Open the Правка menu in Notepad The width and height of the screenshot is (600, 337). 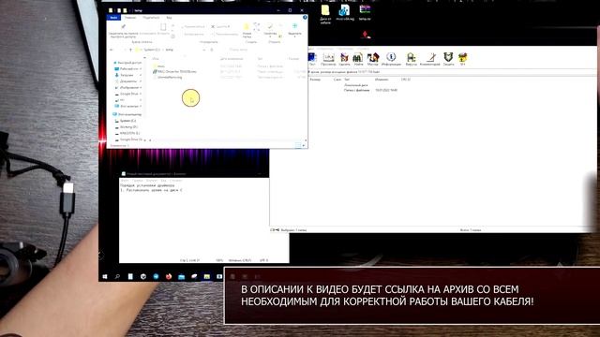(x=137, y=181)
